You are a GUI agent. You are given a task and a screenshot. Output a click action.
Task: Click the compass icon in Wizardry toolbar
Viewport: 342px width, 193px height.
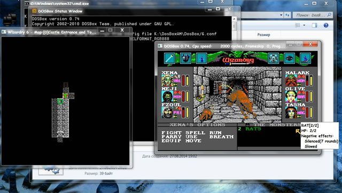coord(273,58)
